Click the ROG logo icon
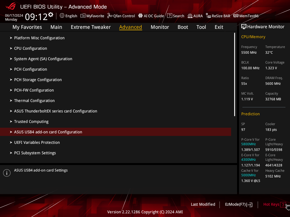290x217 pixels. [11, 6]
